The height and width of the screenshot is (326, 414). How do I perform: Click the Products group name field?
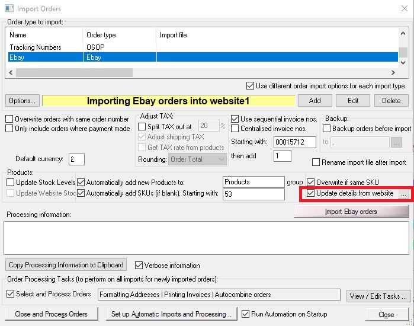[253, 182]
